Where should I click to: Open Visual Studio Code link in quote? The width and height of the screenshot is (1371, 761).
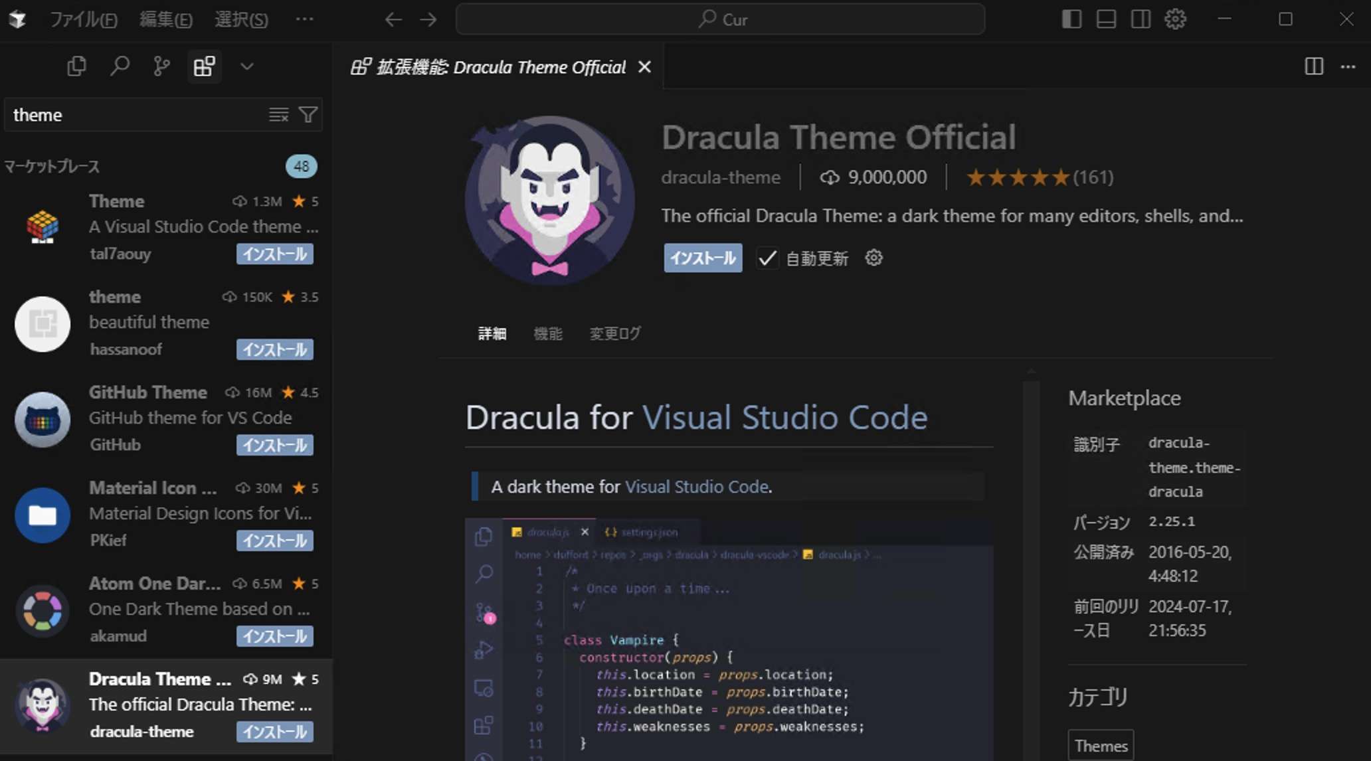point(697,487)
